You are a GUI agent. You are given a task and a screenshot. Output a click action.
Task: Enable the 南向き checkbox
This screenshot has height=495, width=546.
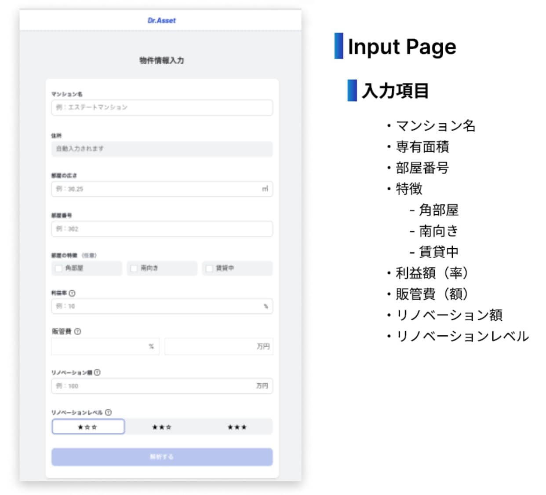134,268
